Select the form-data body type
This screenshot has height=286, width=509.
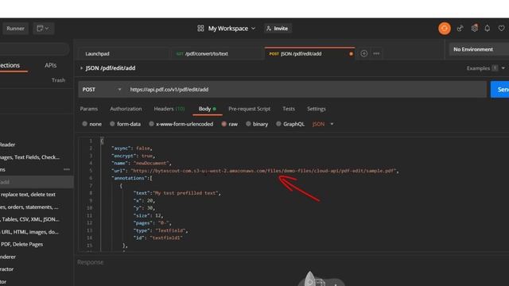click(x=126, y=124)
